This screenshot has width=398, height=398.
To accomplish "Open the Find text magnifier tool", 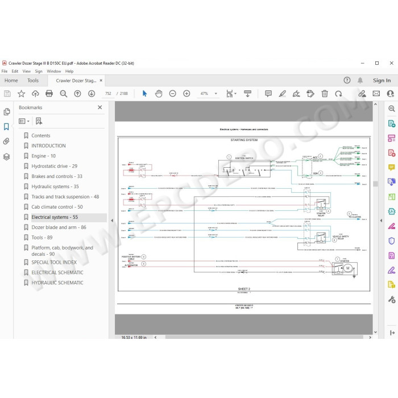I will tap(64, 94).
